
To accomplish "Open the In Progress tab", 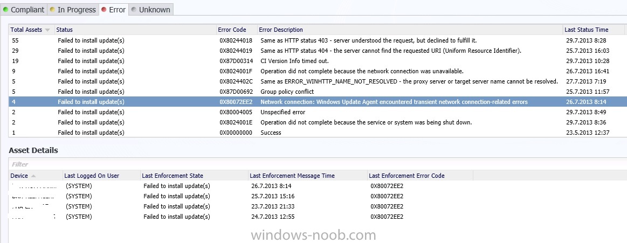I will click(73, 10).
